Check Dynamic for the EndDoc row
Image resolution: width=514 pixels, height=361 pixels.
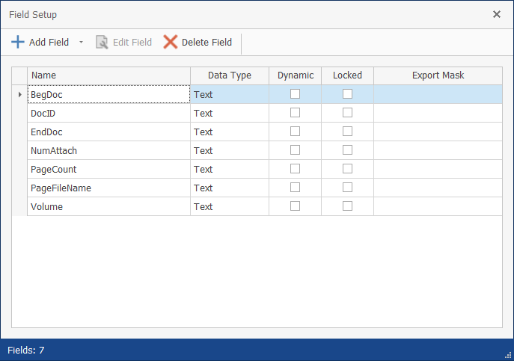click(x=295, y=132)
